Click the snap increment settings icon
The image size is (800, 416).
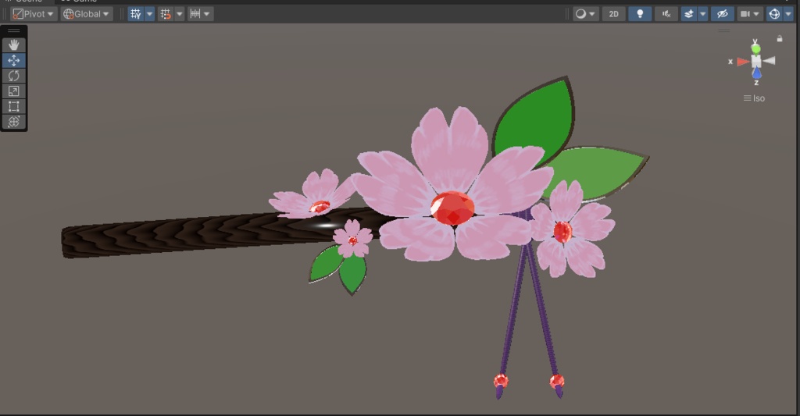195,14
